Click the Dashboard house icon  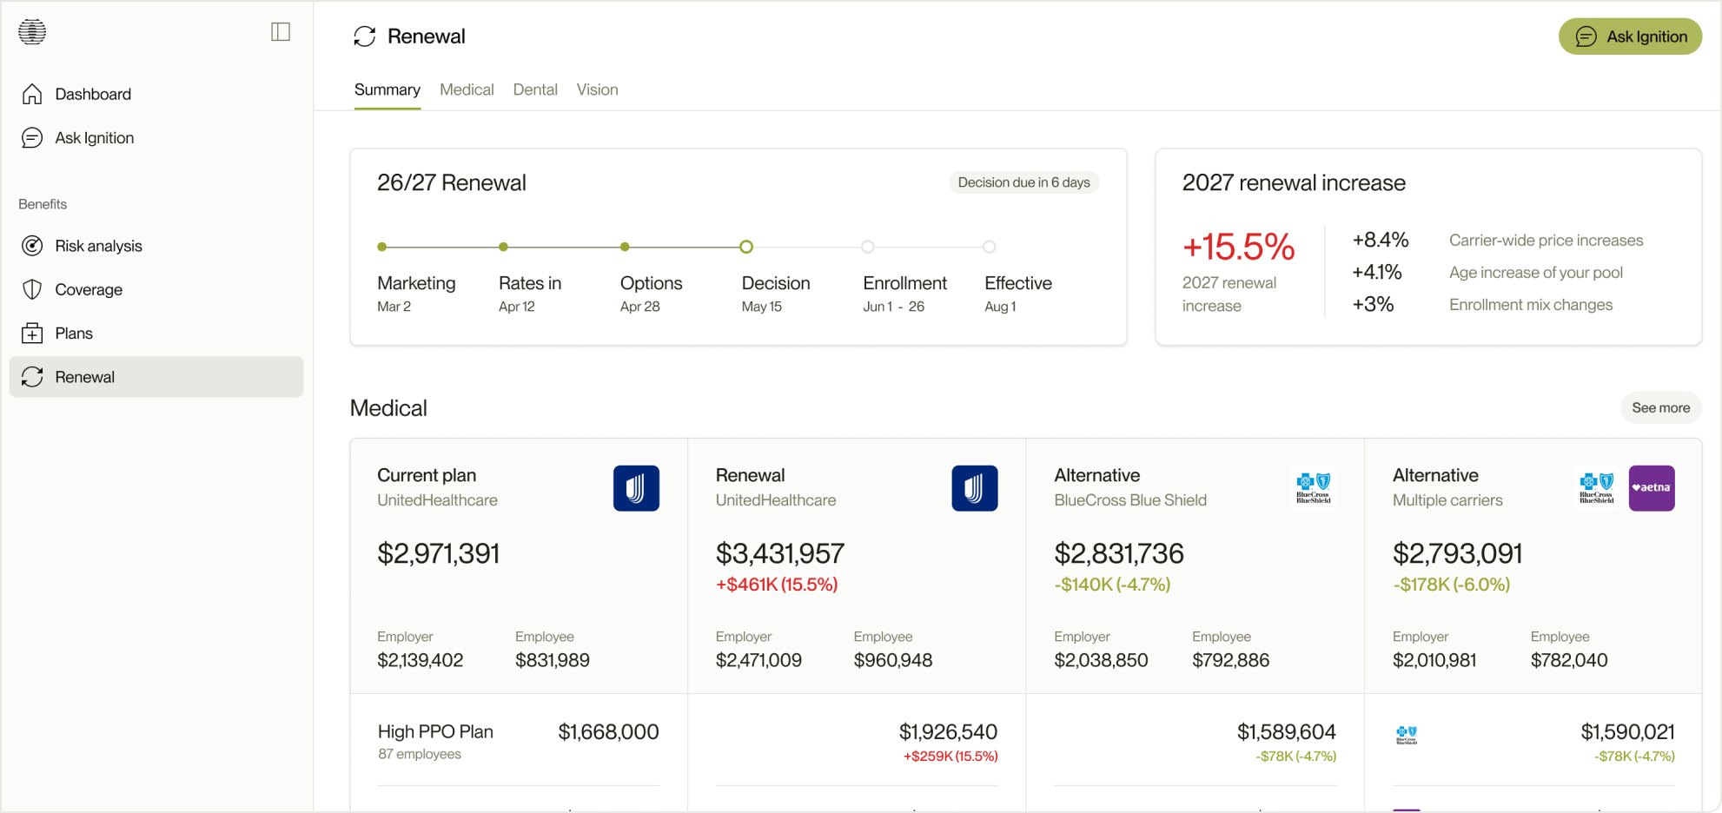[32, 94]
